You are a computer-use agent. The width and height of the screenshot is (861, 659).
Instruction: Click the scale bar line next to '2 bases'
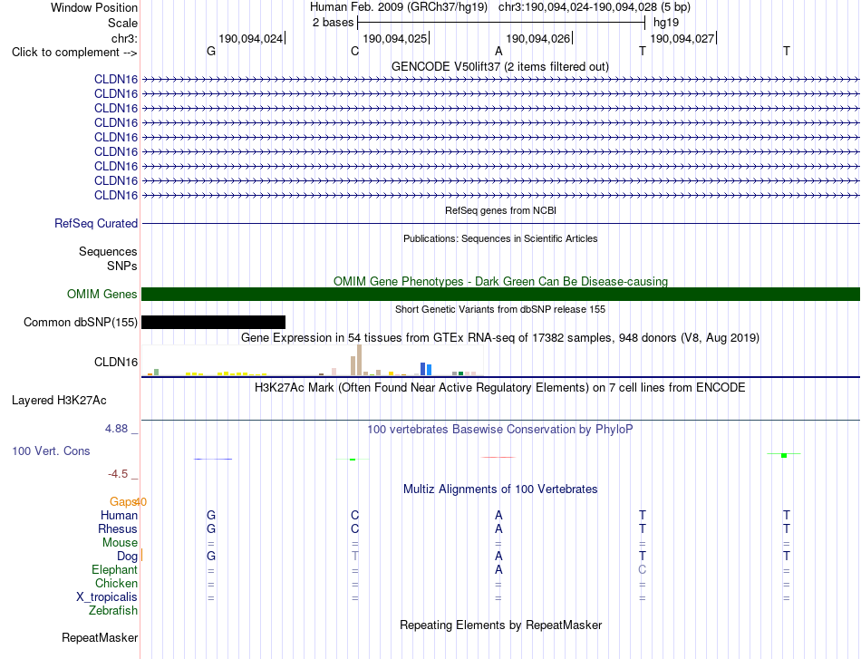pyautogui.click(x=501, y=23)
